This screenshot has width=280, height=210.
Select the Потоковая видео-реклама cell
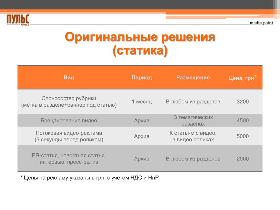pos(69,136)
